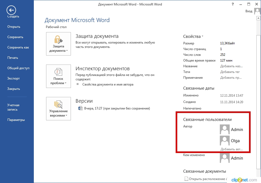This screenshot has width=261, height=183.
Task: Click the modified date 12.11.2014 13:47
Action: click(x=232, y=95)
